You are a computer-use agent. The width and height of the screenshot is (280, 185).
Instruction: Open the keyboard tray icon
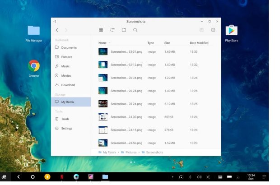click(x=220, y=177)
